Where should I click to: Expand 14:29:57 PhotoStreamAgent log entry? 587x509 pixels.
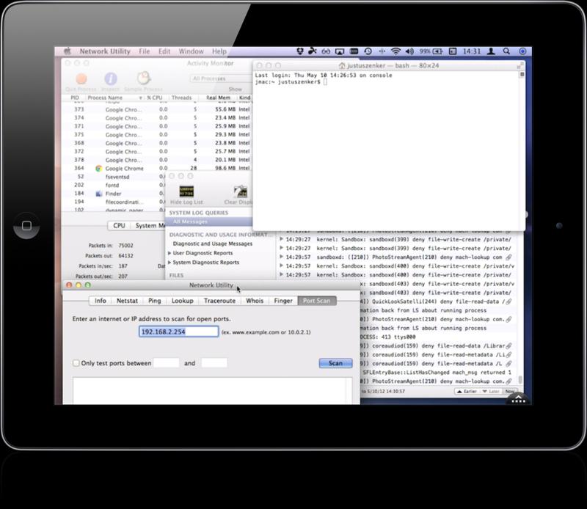pyautogui.click(x=282, y=257)
